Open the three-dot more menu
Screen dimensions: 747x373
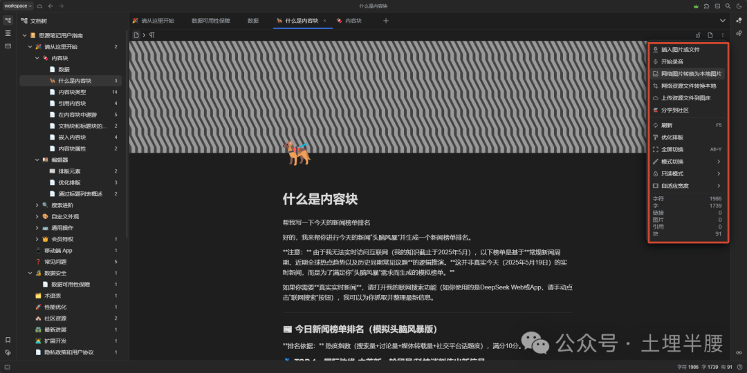[723, 35]
